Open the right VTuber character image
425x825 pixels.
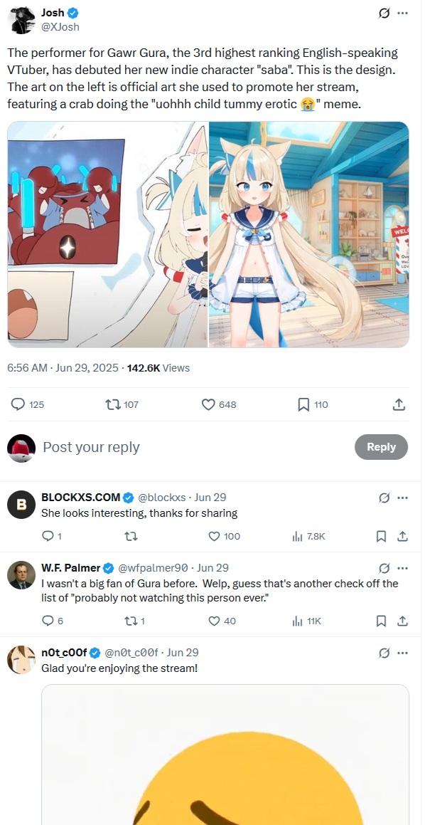coord(309,235)
